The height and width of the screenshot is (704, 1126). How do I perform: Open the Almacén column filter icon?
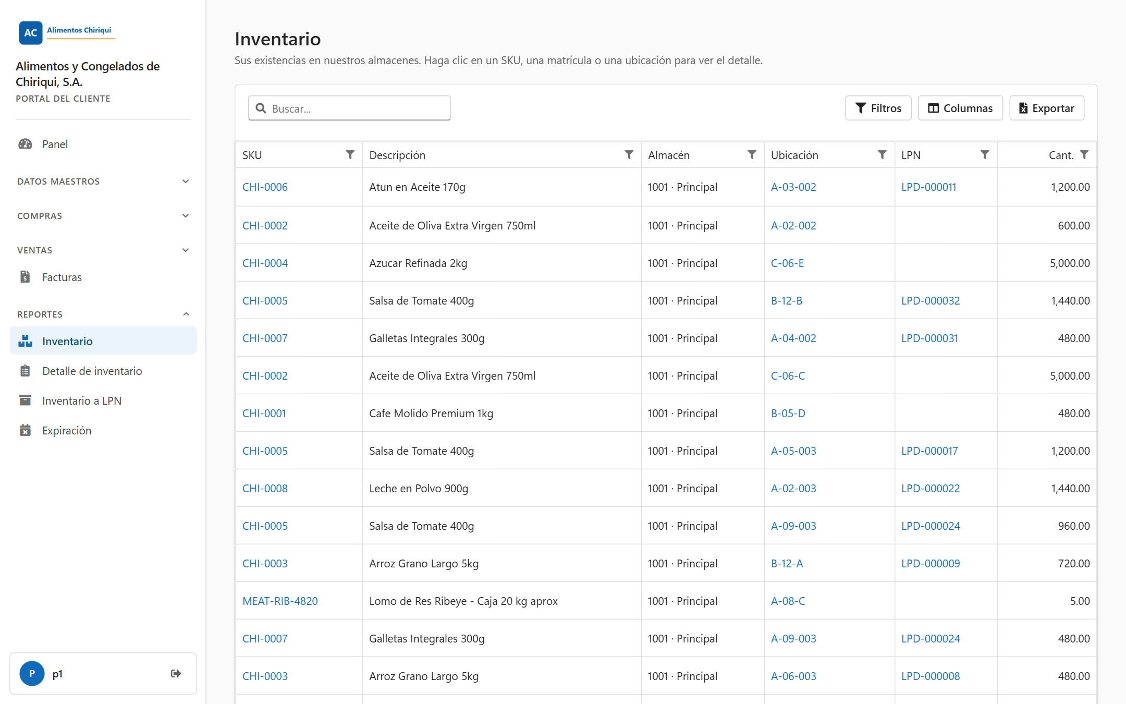[x=752, y=155]
